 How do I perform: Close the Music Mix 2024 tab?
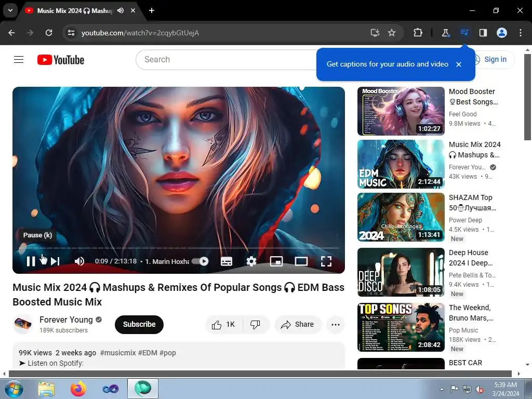[x=133, y=10]
